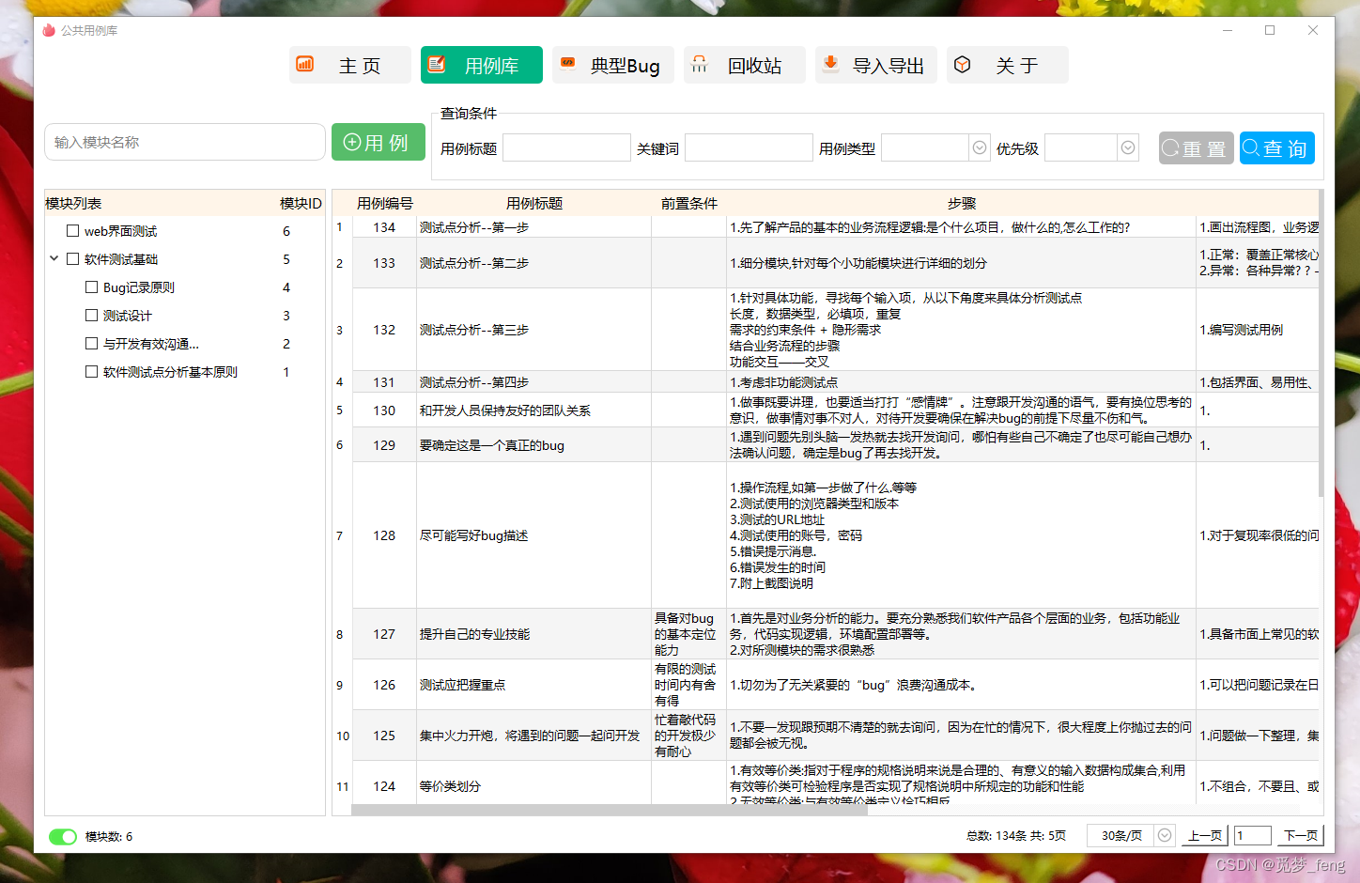Toggle the green switch beside 模块数

click(x=63, y=836)
